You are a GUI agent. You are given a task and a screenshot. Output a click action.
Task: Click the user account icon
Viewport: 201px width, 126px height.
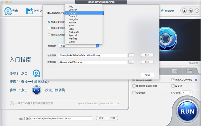[184, 11]
